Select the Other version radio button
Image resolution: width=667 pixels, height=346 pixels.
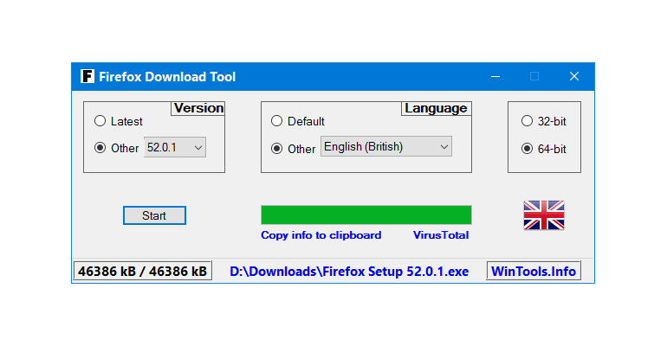click(100, 148)
